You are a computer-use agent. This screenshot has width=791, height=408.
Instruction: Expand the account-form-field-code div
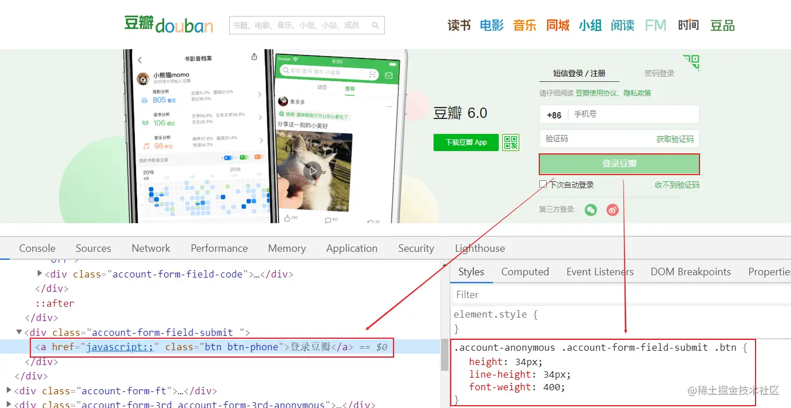pyautogui.click(x=39, y=274)
